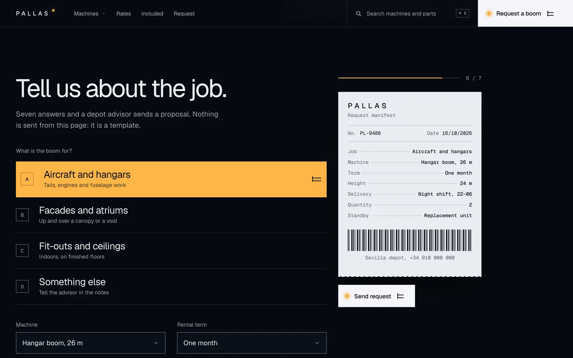Click the PALLAS logo in header
Screen dimensions: 573x358
click(x=35, y=13)
